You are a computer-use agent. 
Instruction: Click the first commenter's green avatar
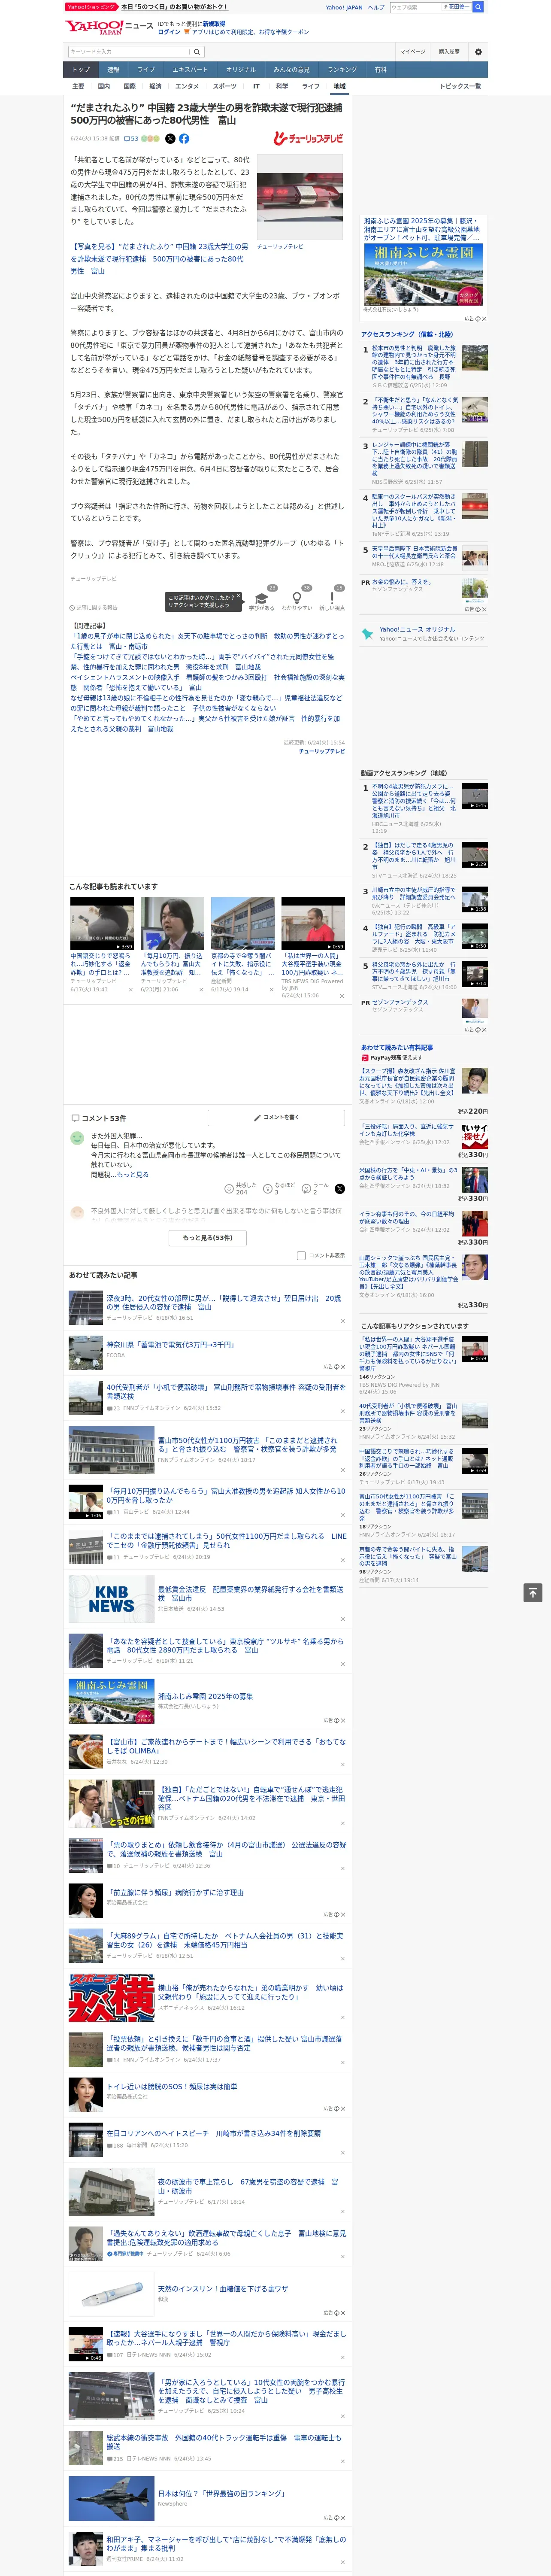77,1138
